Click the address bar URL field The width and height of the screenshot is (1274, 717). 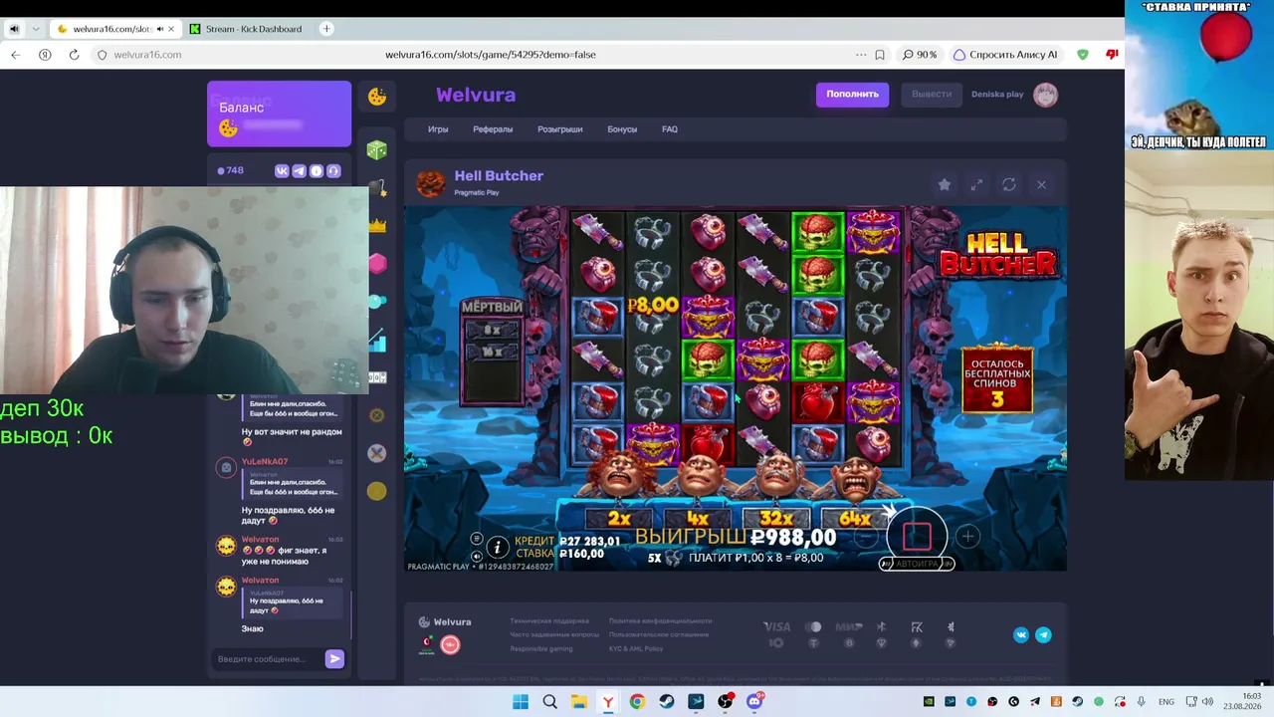tap(491, 55)
